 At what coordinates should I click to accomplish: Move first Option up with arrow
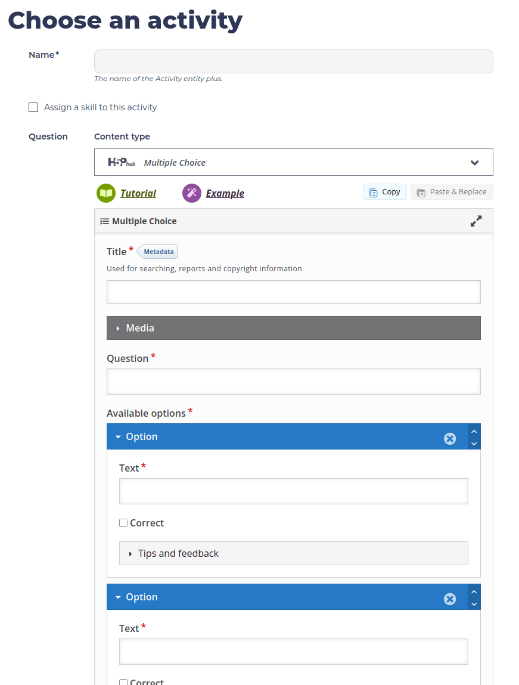point(474,431)
